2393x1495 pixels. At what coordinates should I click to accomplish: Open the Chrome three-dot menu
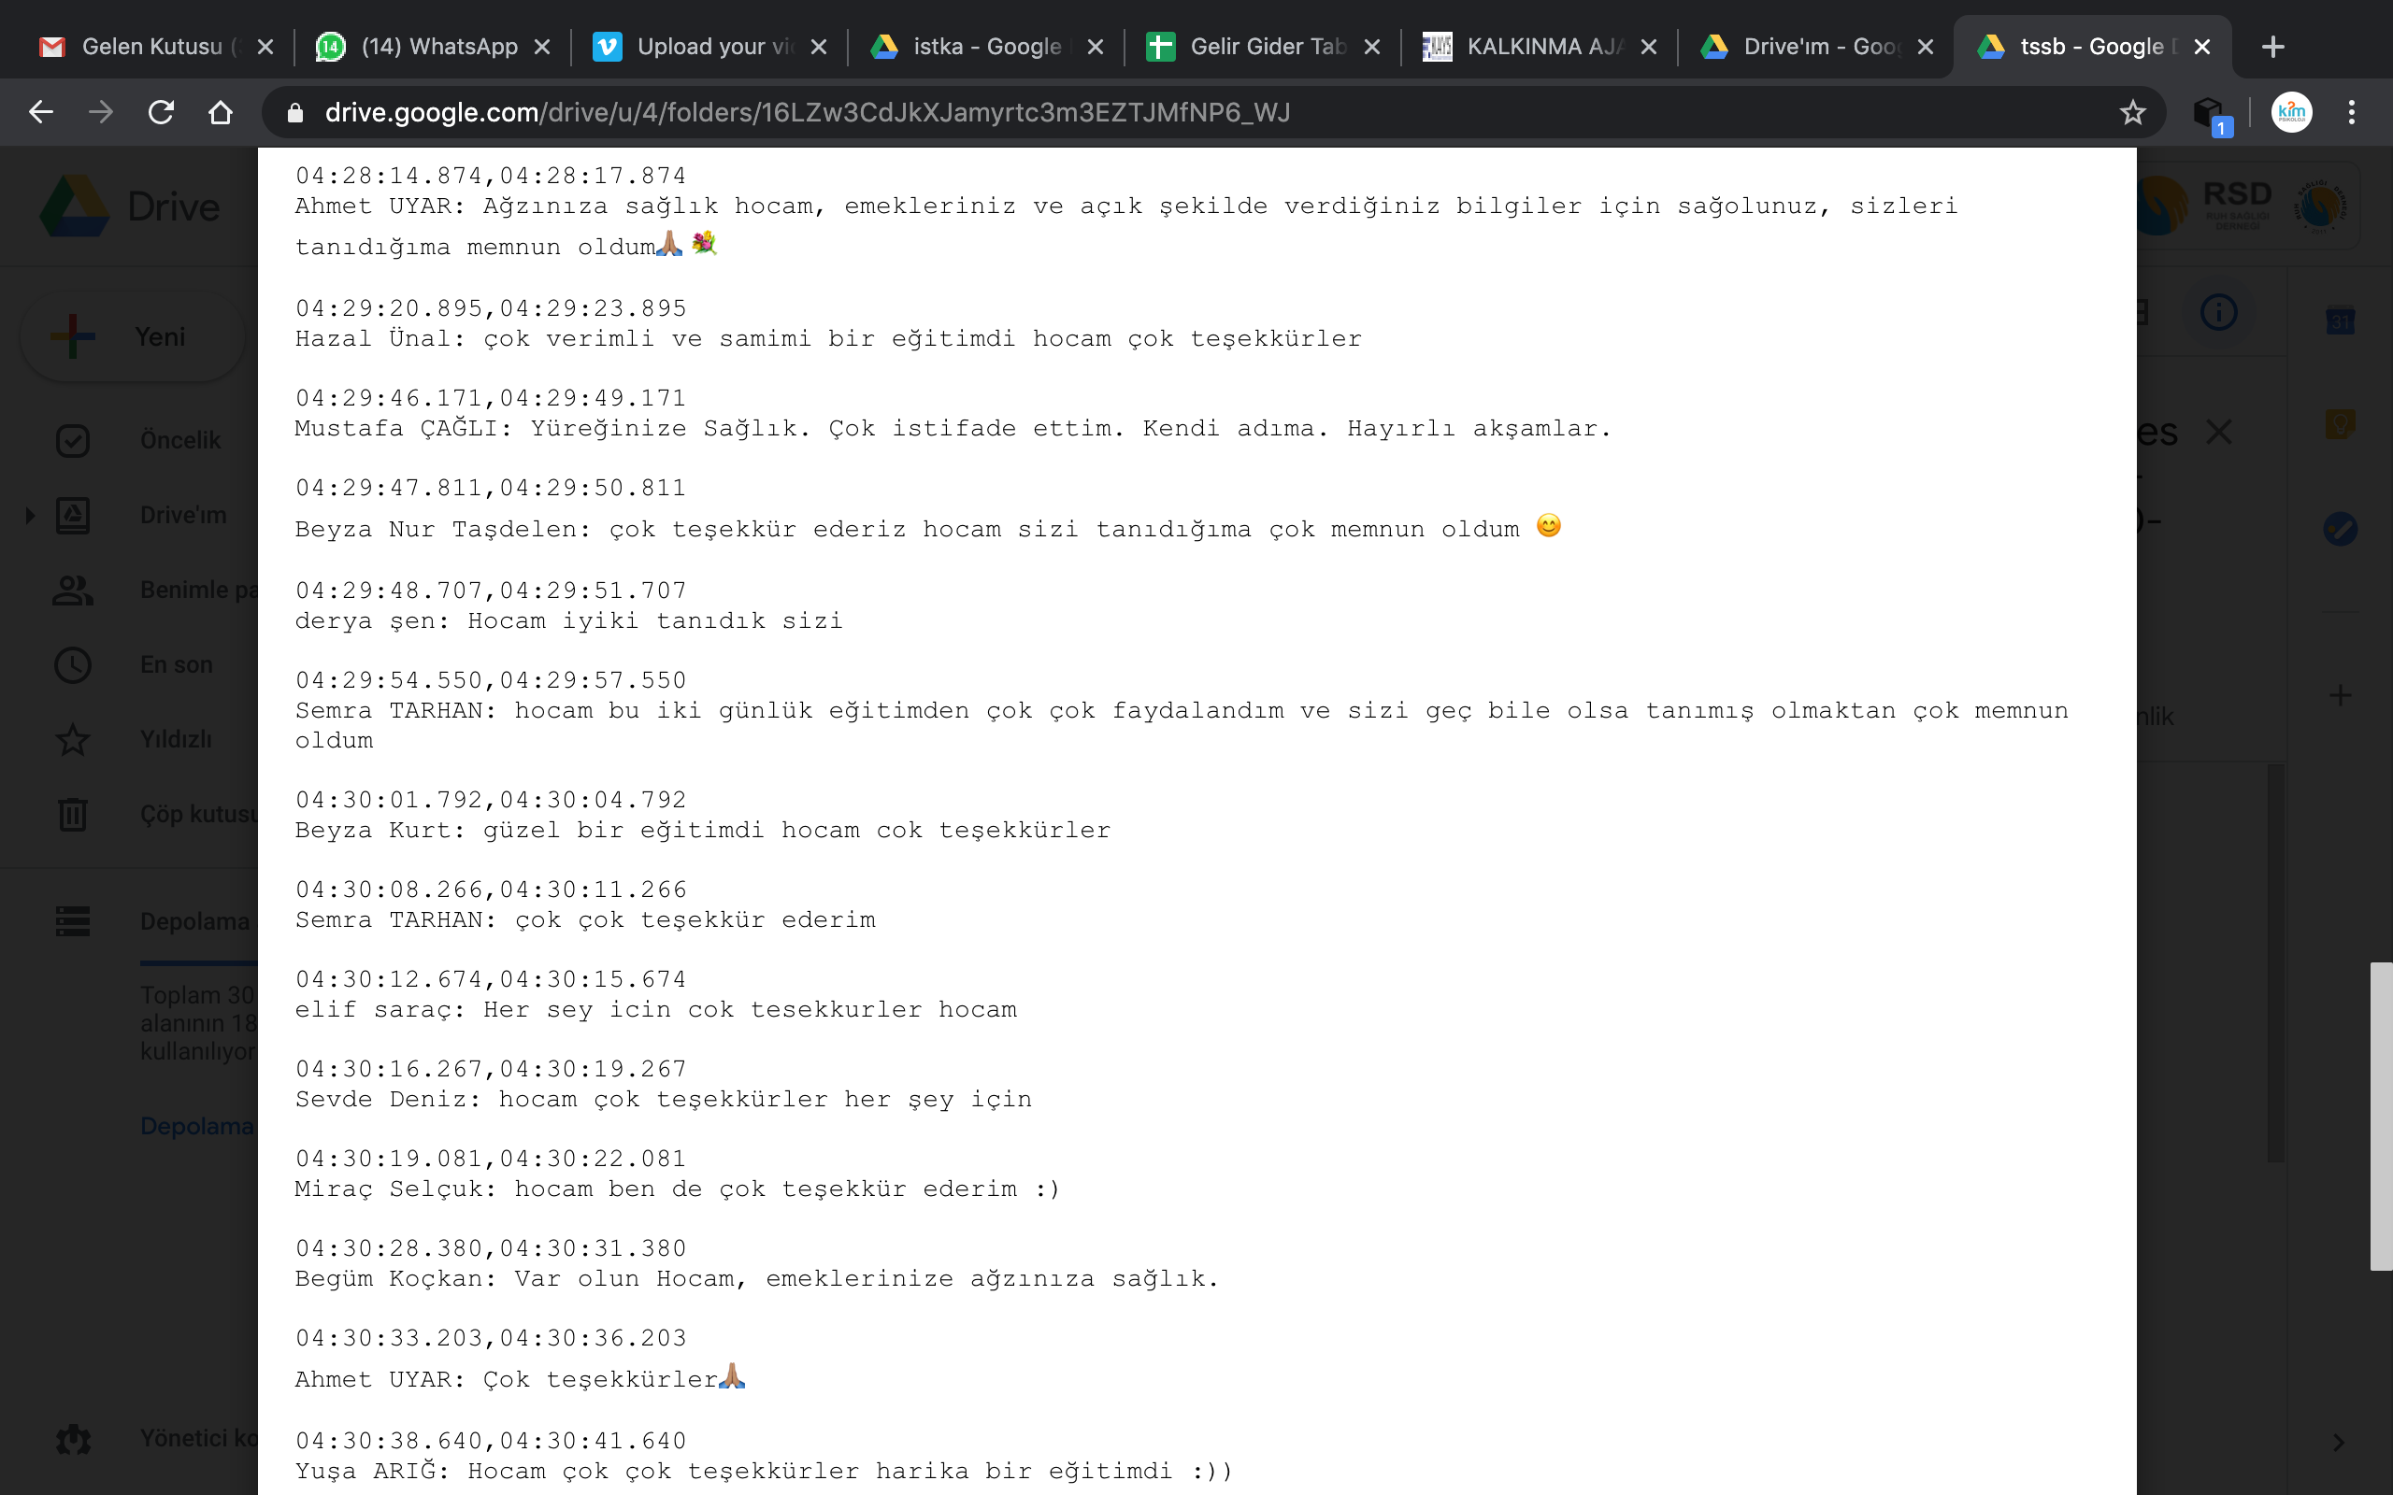pos(2353,113)
